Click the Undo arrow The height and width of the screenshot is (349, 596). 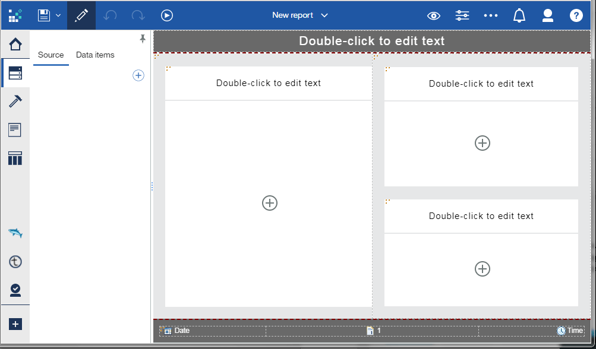click(110, 15)
